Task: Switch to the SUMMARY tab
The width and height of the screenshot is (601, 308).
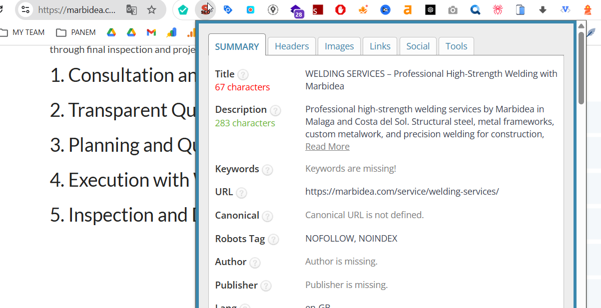Action: 237,46
